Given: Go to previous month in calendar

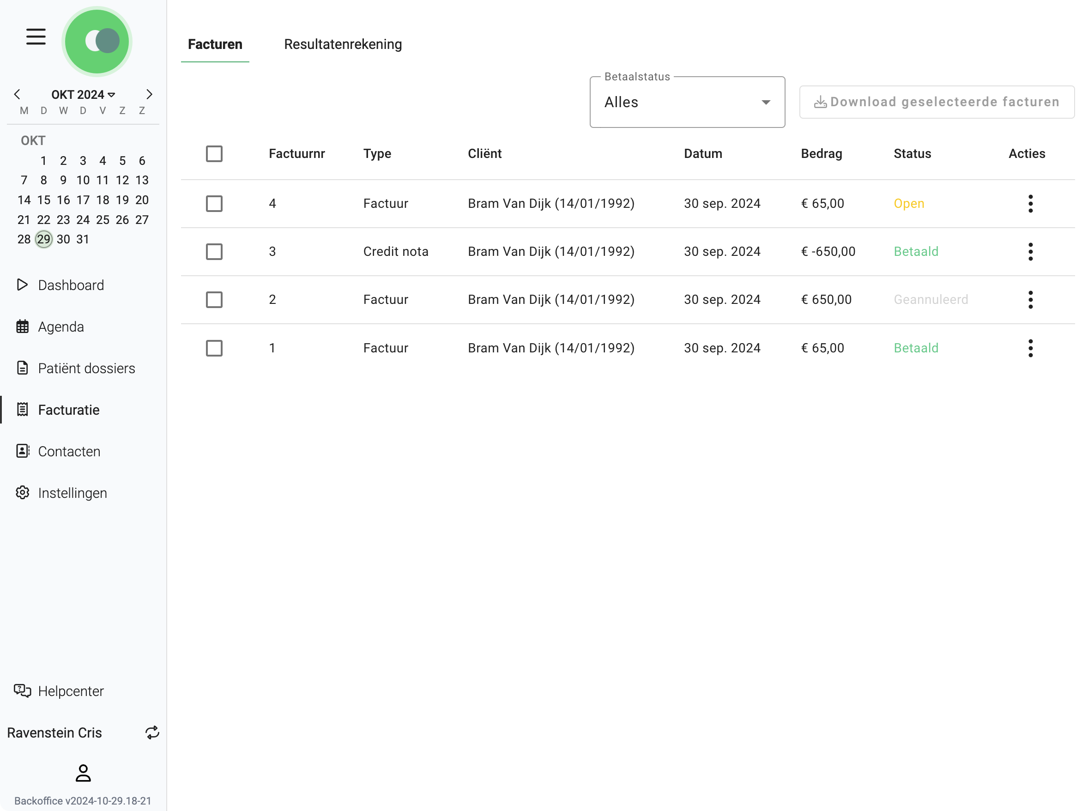Looking at the screenshot, I should [17, 94].
